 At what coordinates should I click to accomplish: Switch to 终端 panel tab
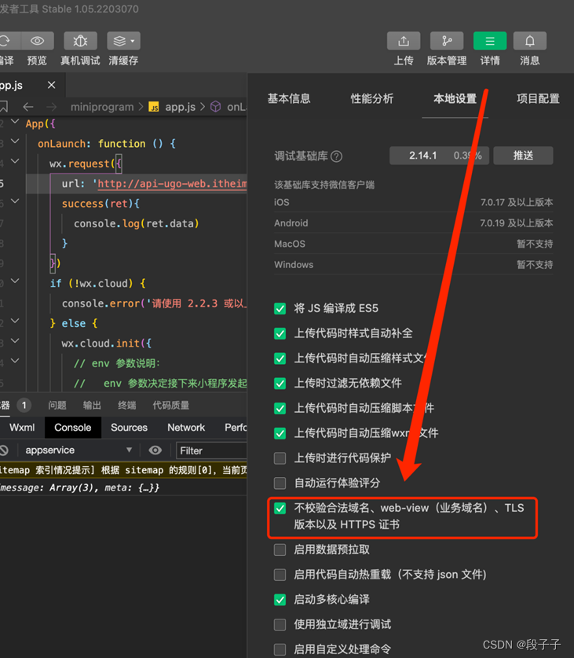(126, 406)
